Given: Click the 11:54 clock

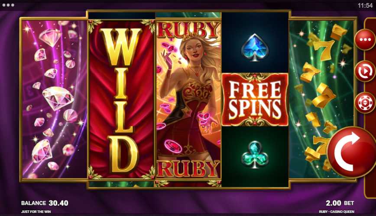Looking at the screenshot, I should click(x=365, y=5).
